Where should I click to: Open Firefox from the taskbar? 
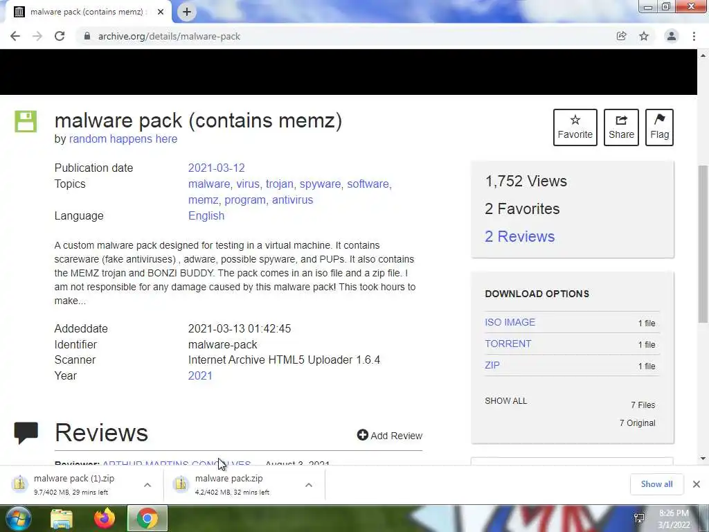[x=105, y=518]
